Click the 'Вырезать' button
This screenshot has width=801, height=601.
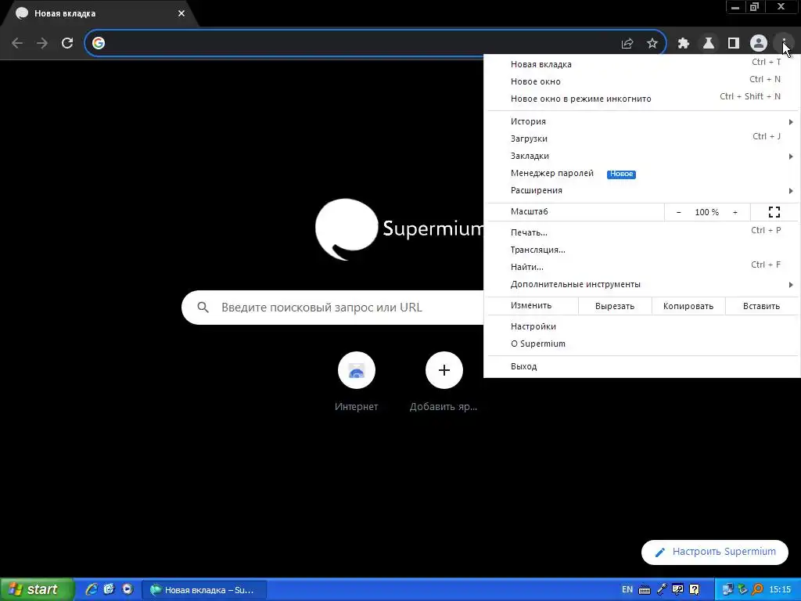(x=615, y=306)
